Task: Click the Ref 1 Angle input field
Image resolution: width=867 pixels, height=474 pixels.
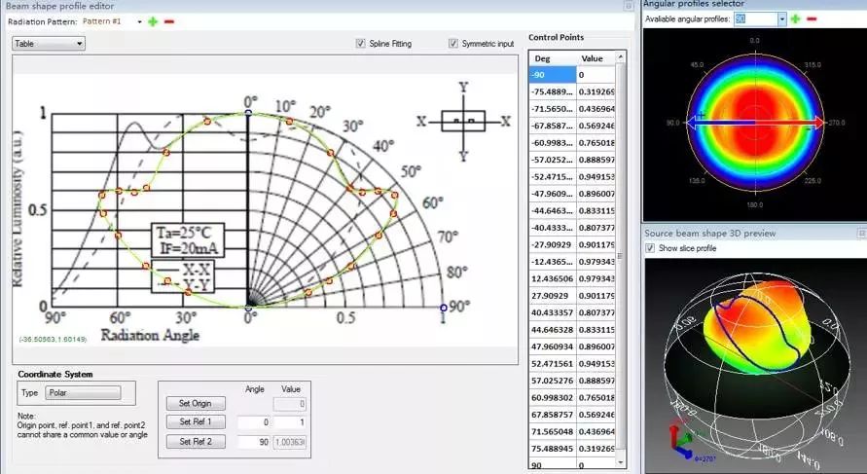Action: pyautogui.click(x=253, y=422)
